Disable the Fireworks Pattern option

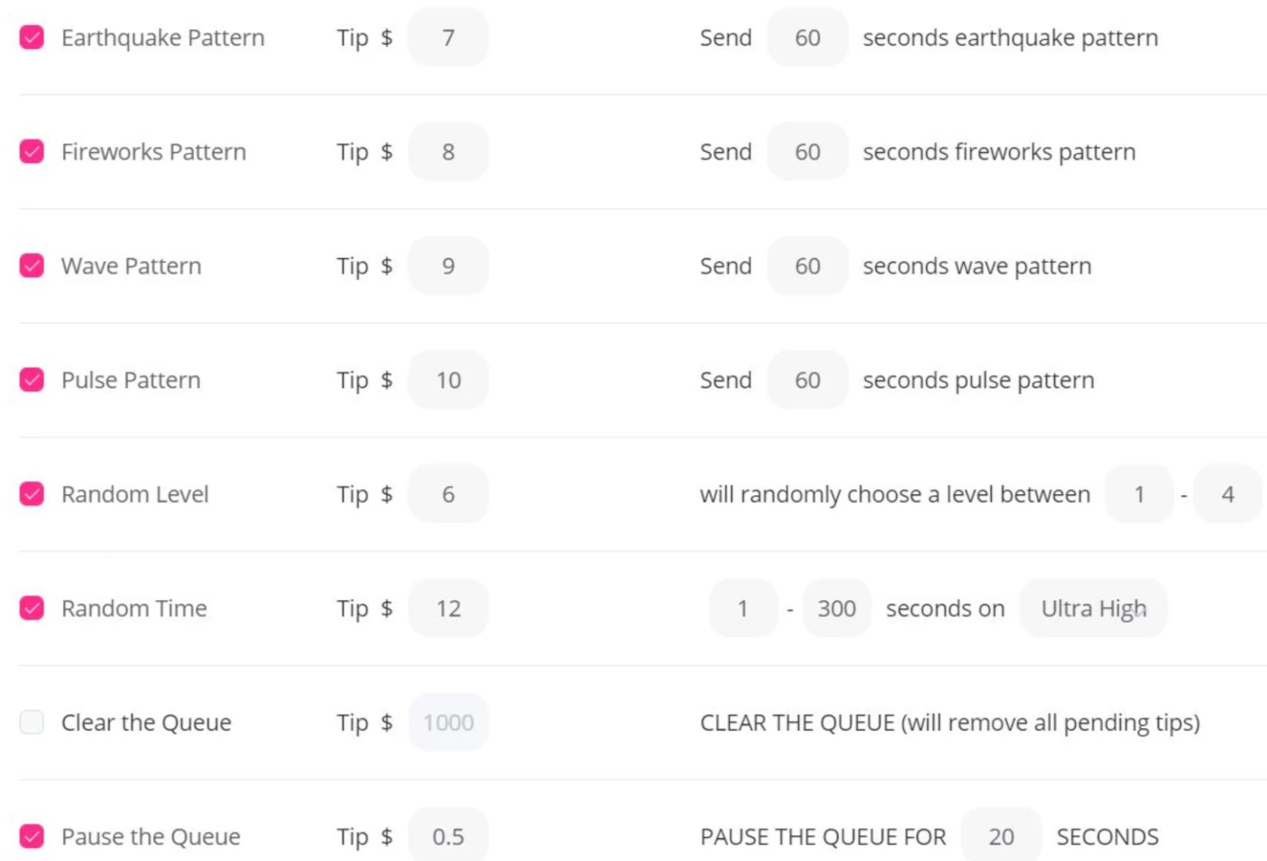pyautogui.click(x=32, y=151)
